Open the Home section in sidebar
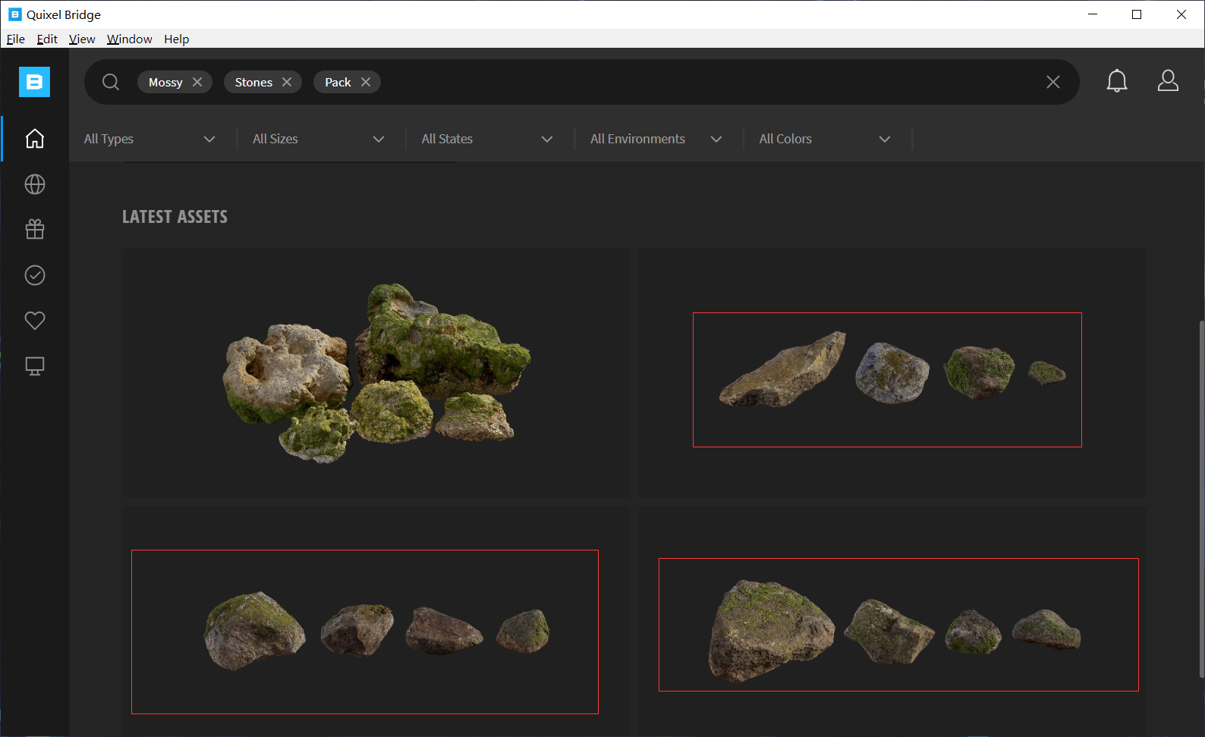 click(x=35, y=139)
